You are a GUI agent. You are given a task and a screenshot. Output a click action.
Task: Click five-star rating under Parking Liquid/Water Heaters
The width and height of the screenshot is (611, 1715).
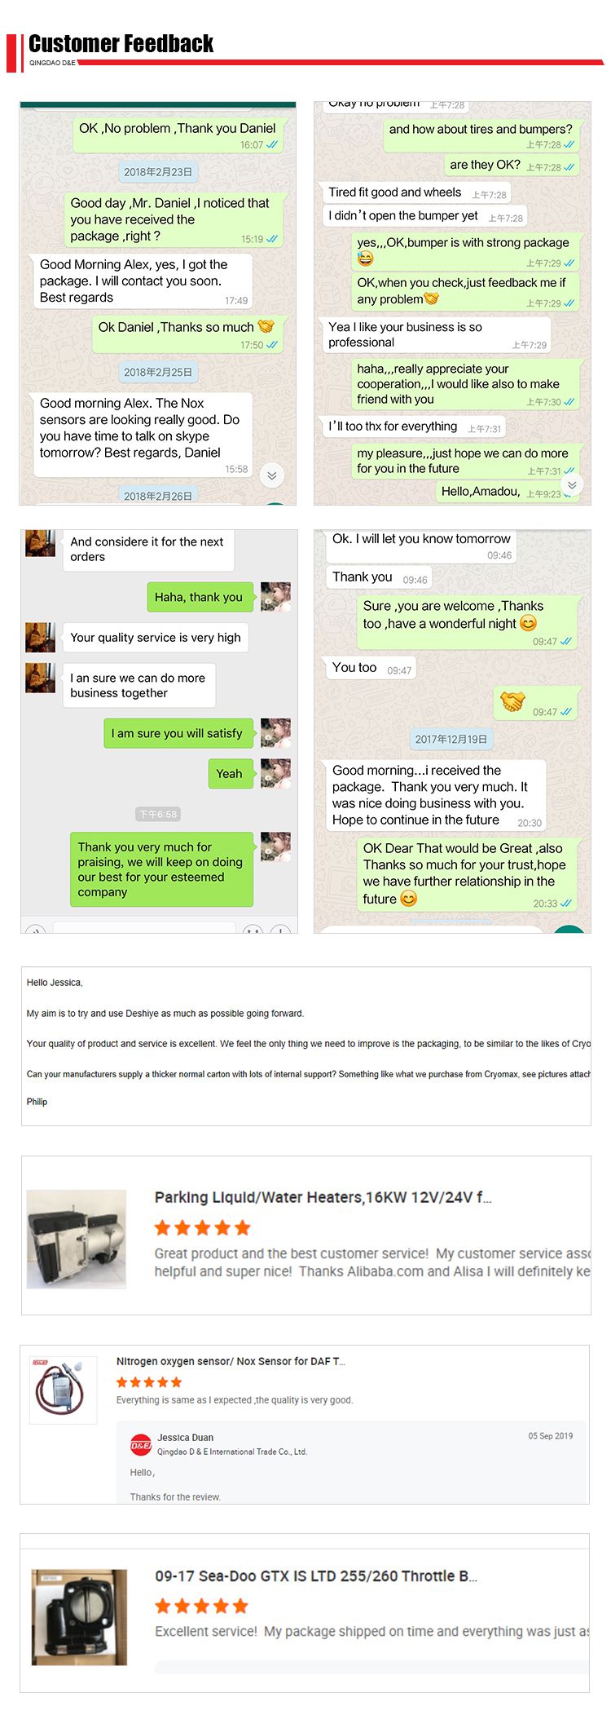click(202, 1227)
